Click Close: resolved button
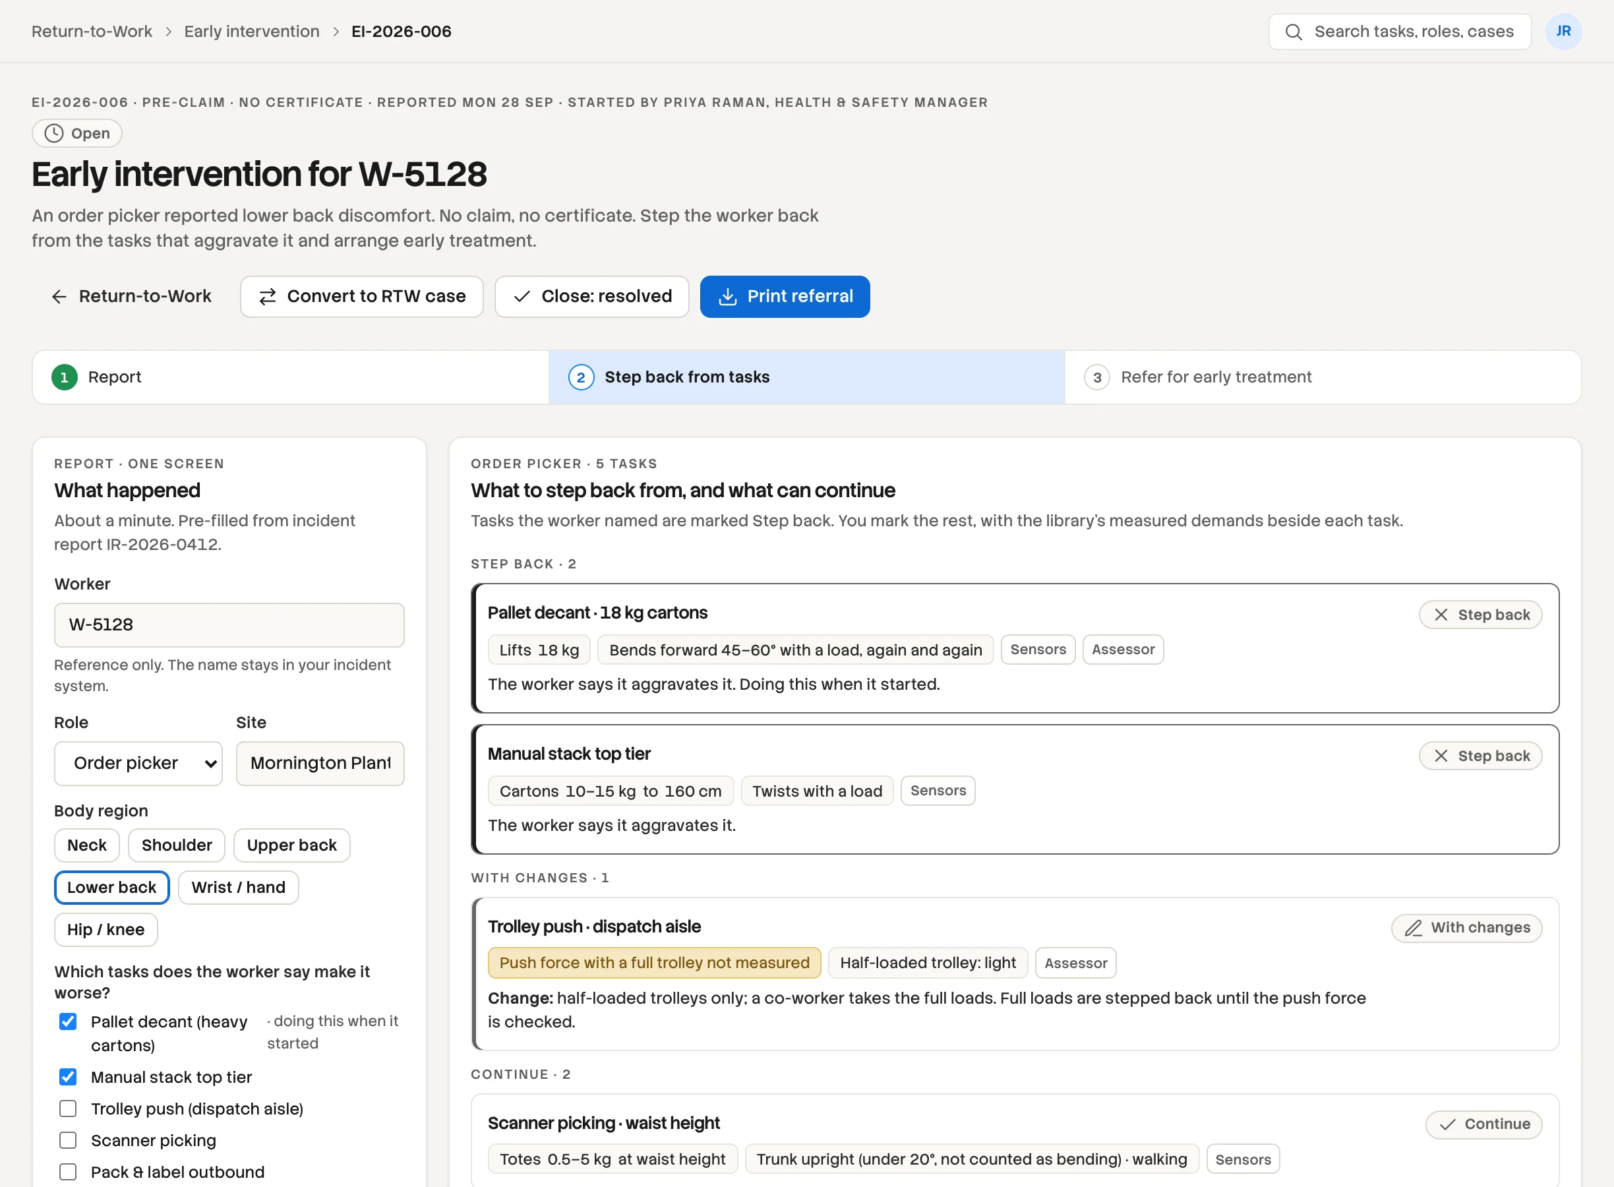The image size is (1614, 1187). click(592, 297)
